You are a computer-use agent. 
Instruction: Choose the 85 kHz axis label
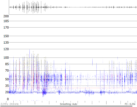7,64
